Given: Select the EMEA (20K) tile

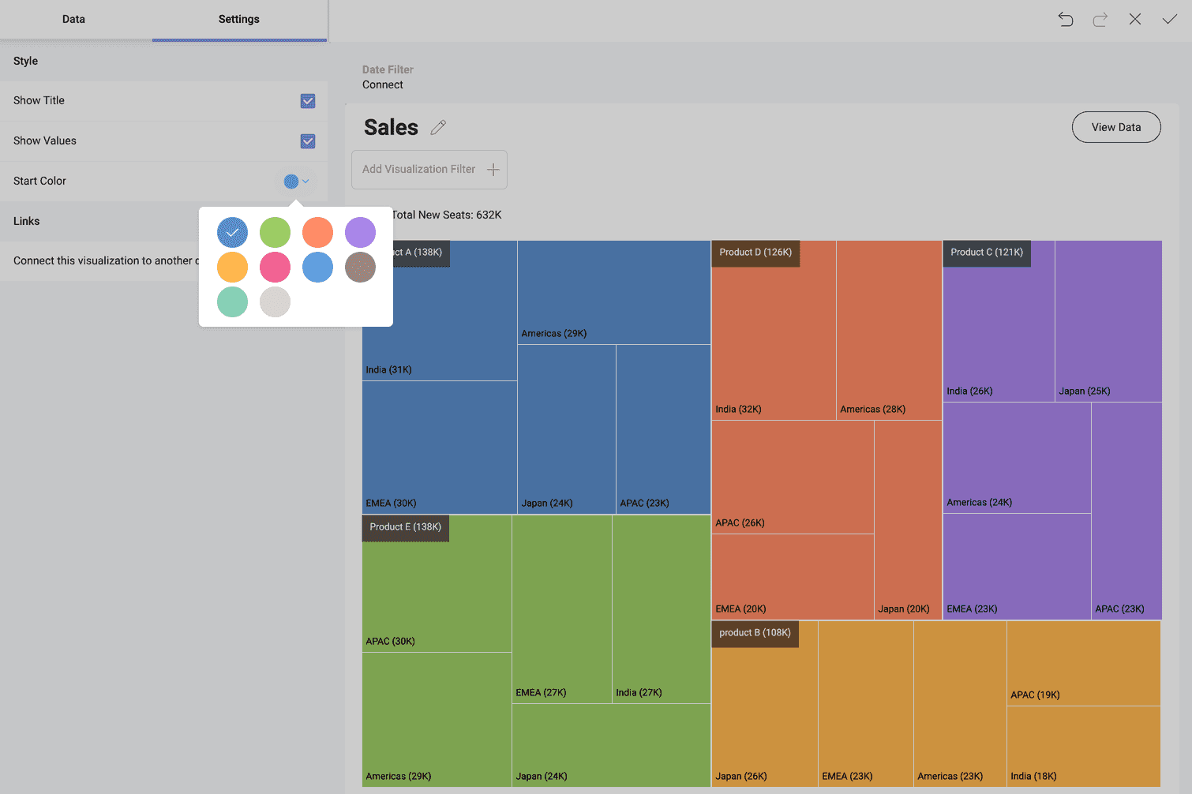Looking at the screenshot, I should [793, 577].
